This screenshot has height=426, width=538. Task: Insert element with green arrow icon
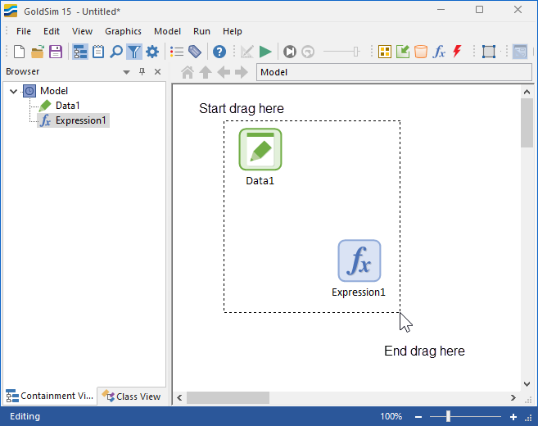[403, 52]
